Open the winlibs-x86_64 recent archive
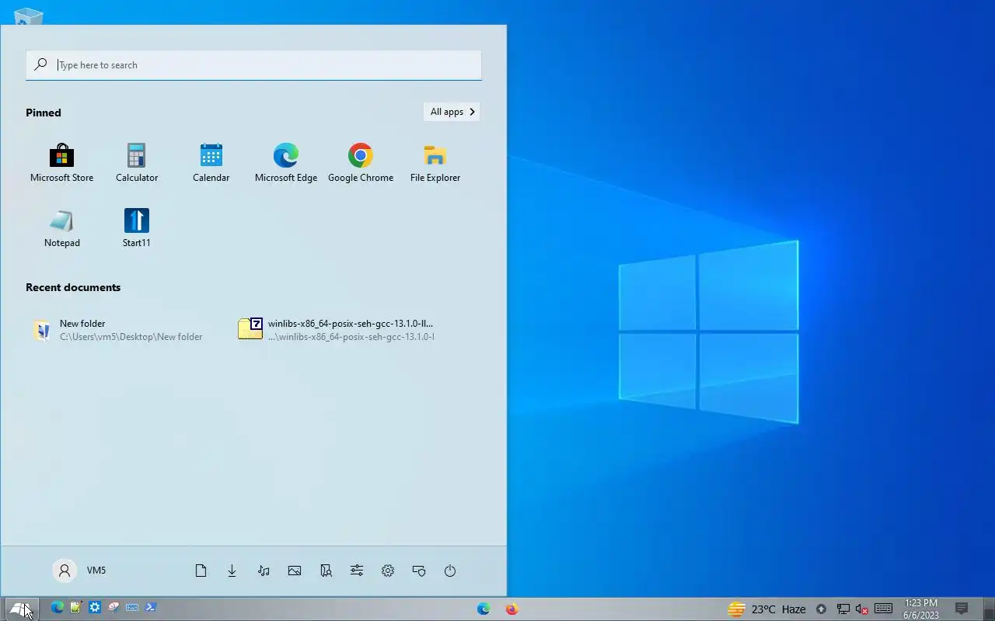This screenshot has height=621, width=995. click(x=337, y=330)
